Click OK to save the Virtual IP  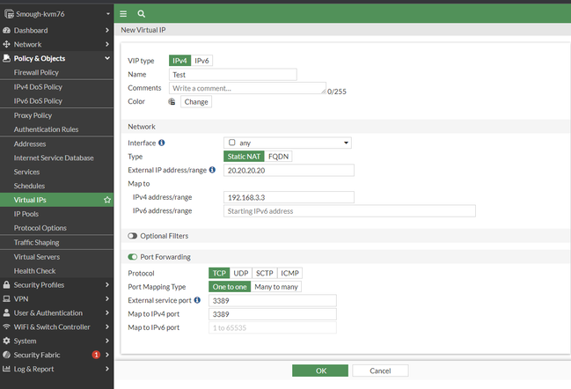[320, 371]
